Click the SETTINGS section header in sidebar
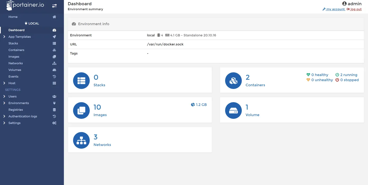This screenshot has height=185, width=368. [13, 90]
